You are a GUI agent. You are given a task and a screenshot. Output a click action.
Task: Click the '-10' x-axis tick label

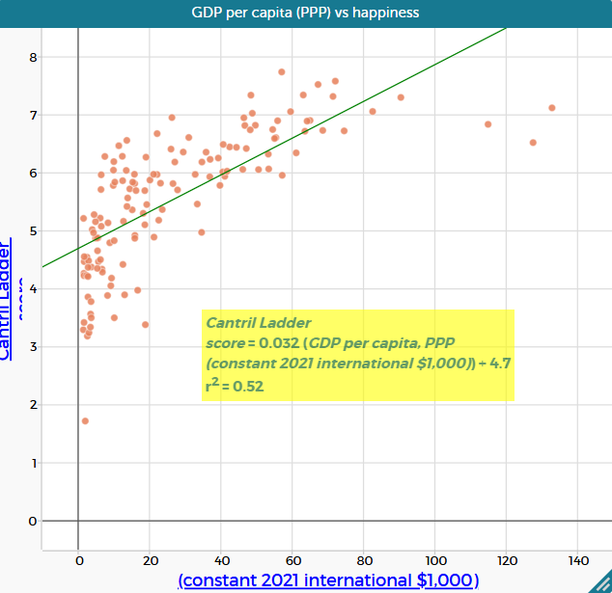pyautogui.click(x=39, y=560)
